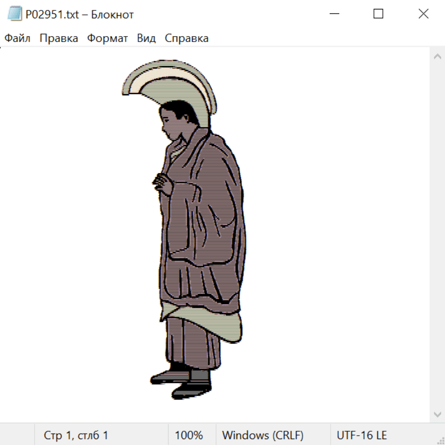Image resolution: width=445 pixels, height=445 pixels.
Task: Minimize the Блокнот window
Action: tap(334, 14)
